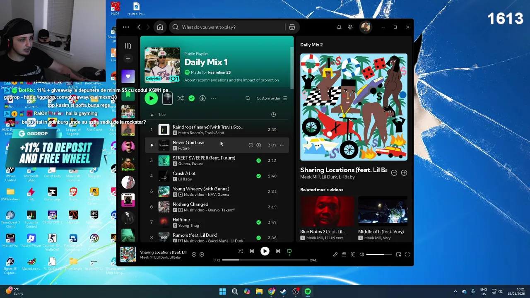
Task: Open lyrics microphone icon
Action: 335,255
